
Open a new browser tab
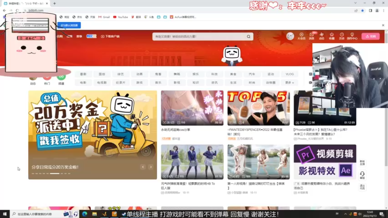tap(54, 3)
